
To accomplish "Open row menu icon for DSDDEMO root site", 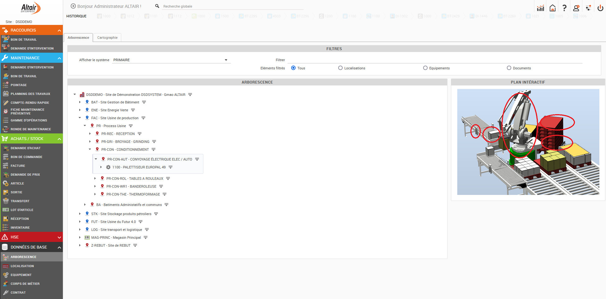I will pos(190,95).
